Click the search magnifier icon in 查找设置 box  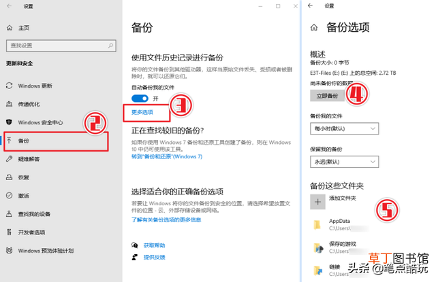[110, 46]
